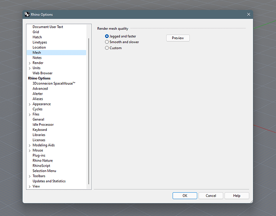Select the Units tree item
The height and width of the screenshot is (216, 276).
point(36,68)
